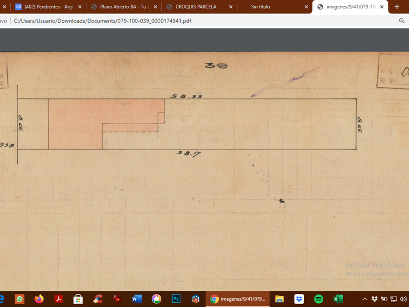Close the Plano Abierto BA tab
The height and width of the screenshot is (307, 409).
155,7
